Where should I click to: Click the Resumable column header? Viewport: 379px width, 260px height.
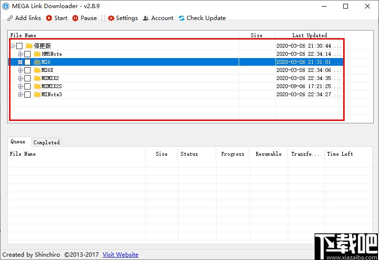[269, 154]
